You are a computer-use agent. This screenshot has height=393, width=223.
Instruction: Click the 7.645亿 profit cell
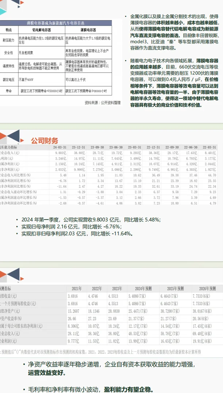(x=118, y=158)
